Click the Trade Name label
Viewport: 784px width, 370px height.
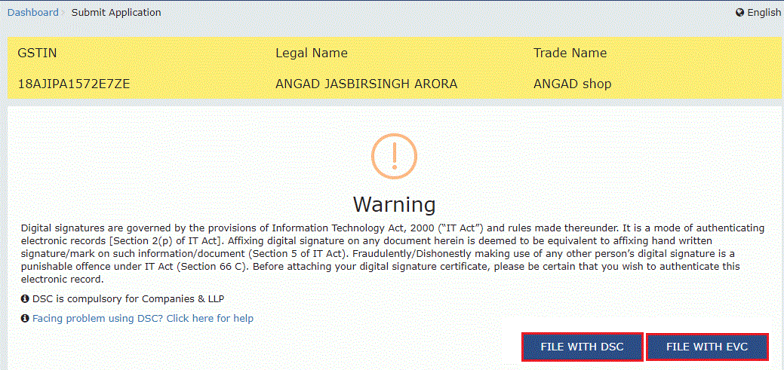point(570,54)
